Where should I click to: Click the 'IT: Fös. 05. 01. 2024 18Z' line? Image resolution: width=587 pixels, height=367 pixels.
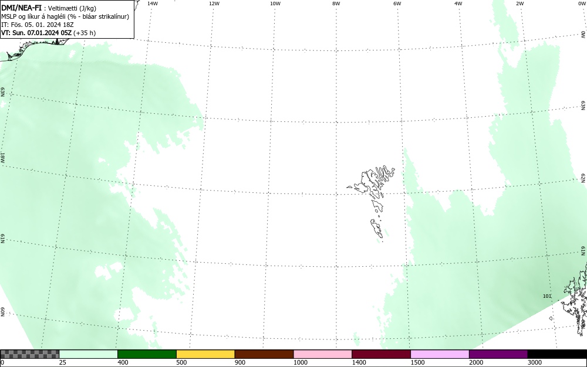pos(38,25)
